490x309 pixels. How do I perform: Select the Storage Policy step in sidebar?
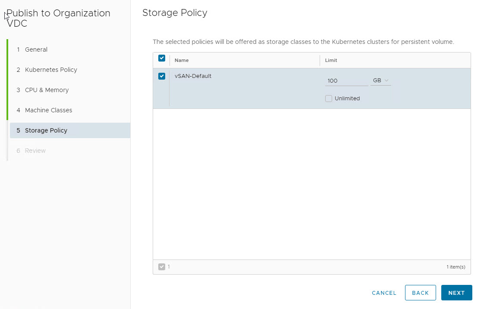(x=46, y=130)
